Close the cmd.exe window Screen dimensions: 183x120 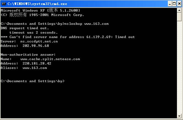tap(179, 4)
